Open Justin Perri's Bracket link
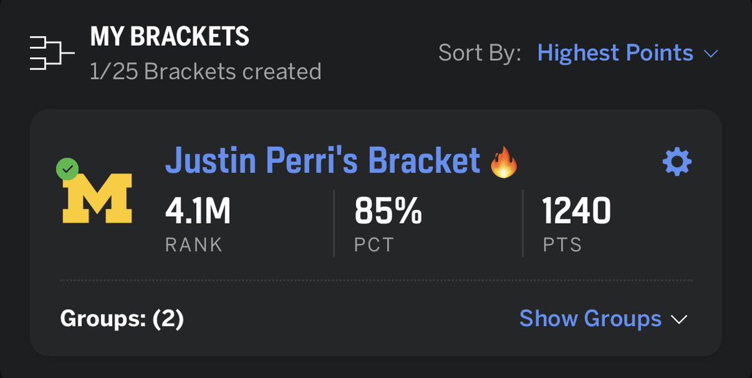The width and height of the screenshot is (752, 378). coord(323,161)
